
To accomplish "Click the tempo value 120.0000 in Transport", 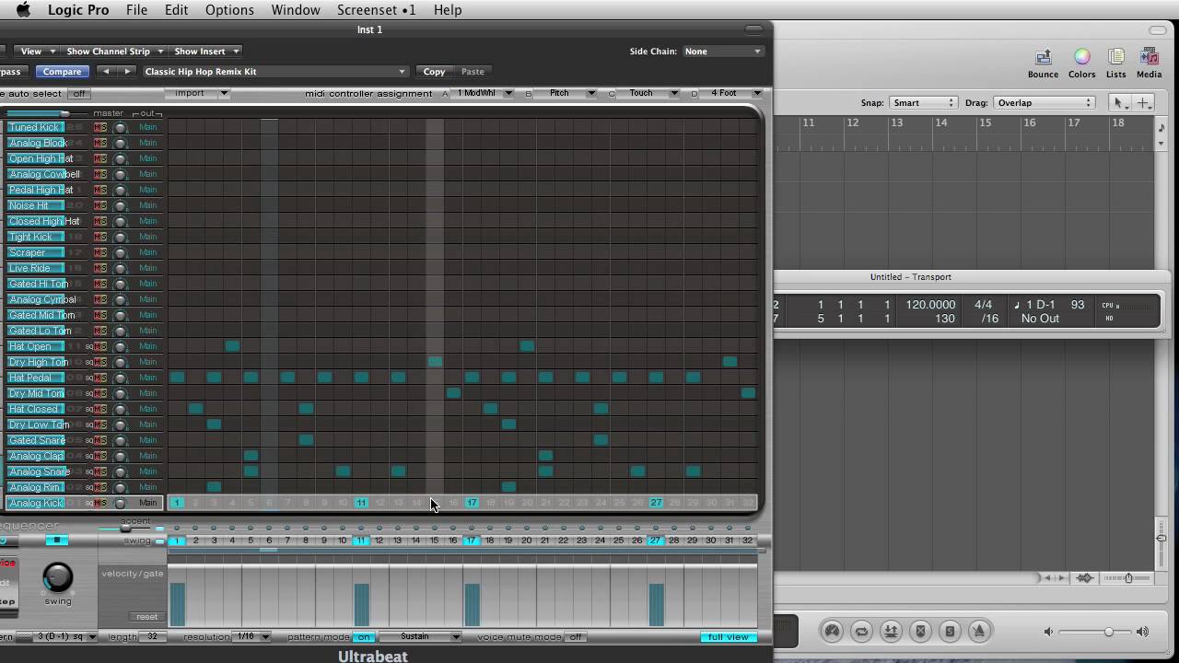I will pyautogui.click(x=930, y=305).
